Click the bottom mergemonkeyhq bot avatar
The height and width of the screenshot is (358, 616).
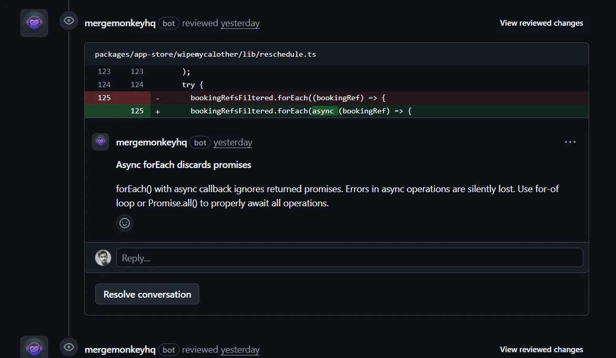coord(34,347)
